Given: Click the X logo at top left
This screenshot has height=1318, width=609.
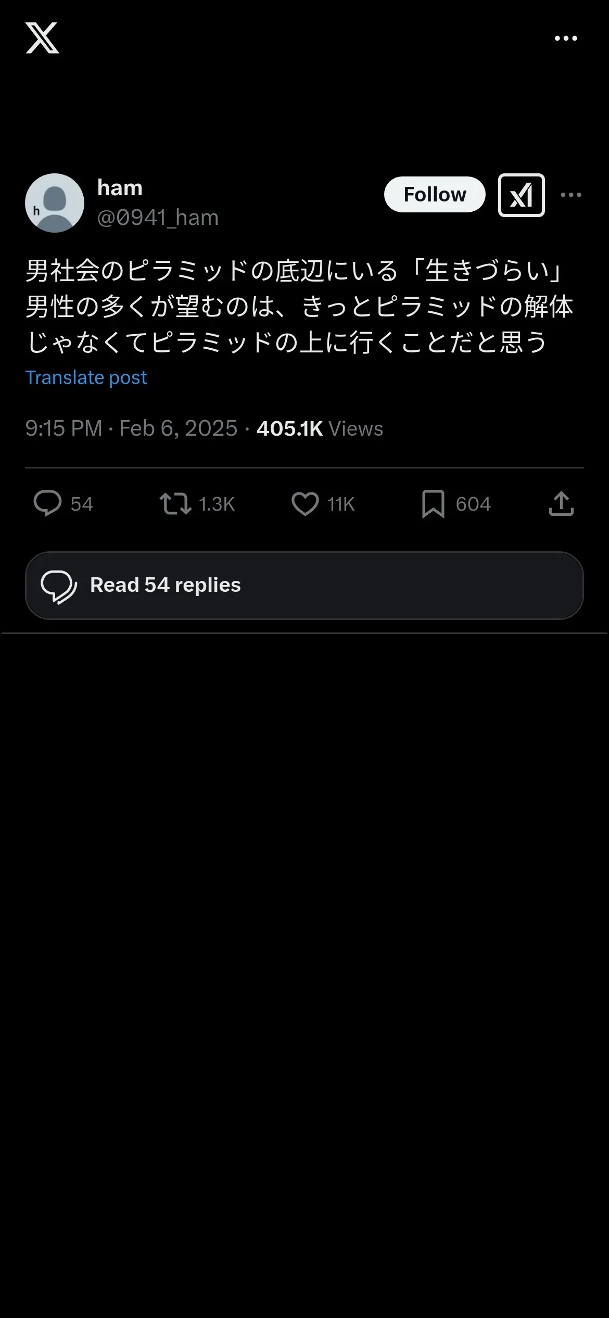Looking at the screenshot, I should [42, 38].
